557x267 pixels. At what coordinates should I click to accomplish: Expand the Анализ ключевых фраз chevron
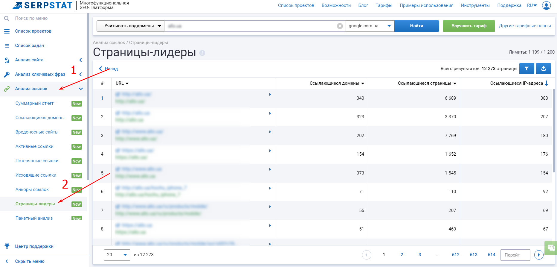[x=80, y=75]
